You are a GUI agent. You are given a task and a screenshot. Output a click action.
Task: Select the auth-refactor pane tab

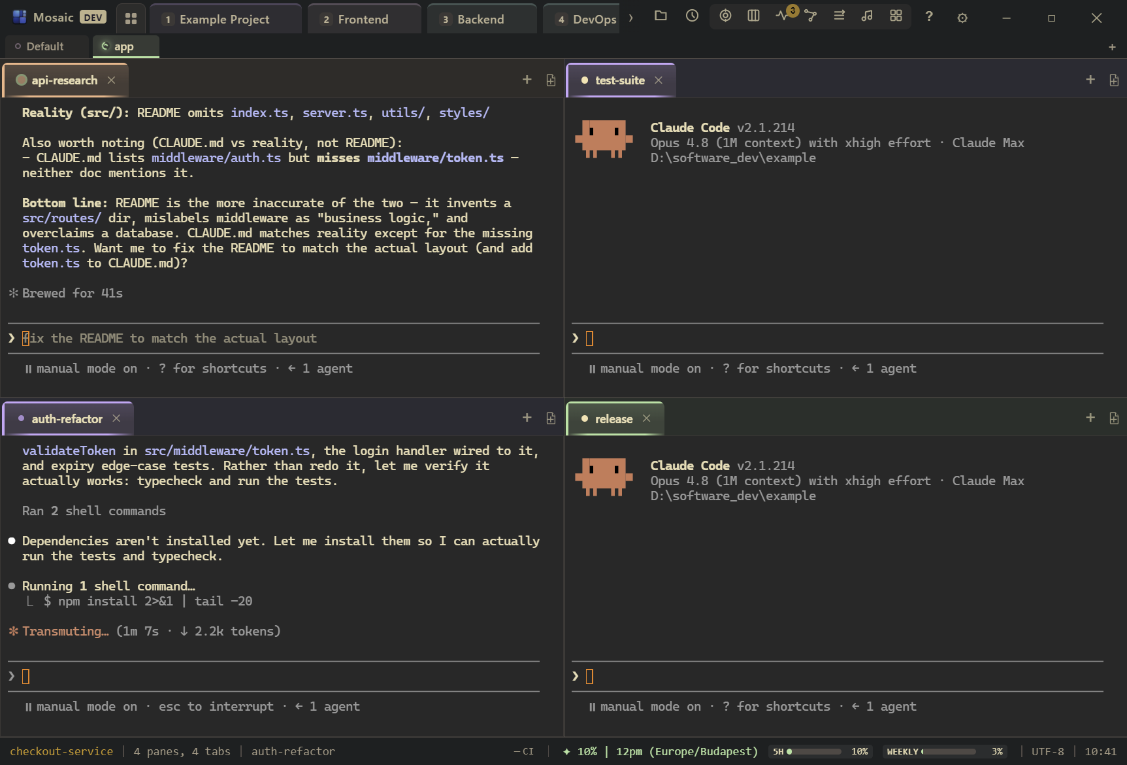67,419
